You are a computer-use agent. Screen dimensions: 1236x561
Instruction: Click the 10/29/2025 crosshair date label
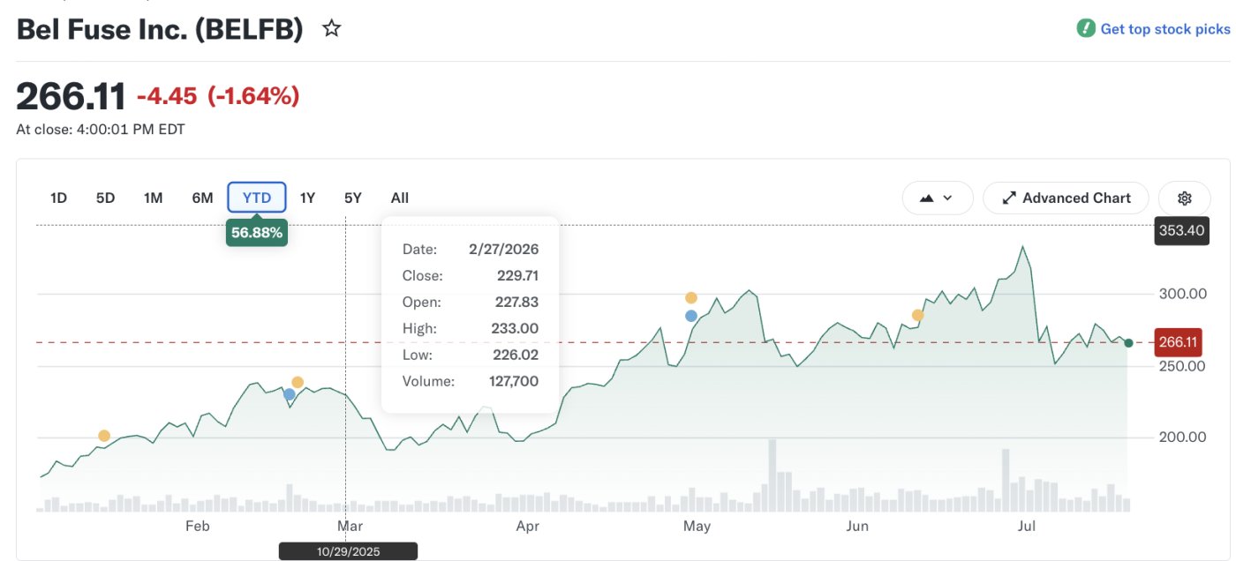348,551
